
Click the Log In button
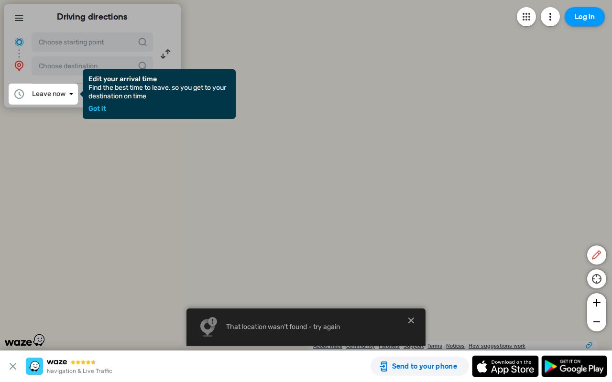coord(585,17)
